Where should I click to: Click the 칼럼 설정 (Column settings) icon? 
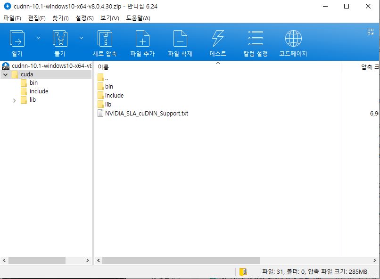tap(256, 38)
